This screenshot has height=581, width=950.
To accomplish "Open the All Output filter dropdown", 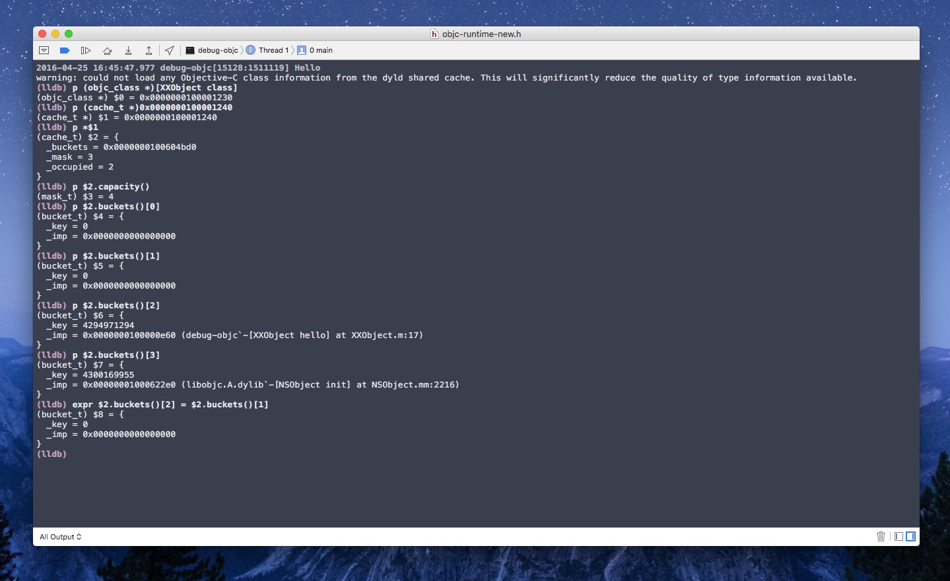I will [59, 537].
